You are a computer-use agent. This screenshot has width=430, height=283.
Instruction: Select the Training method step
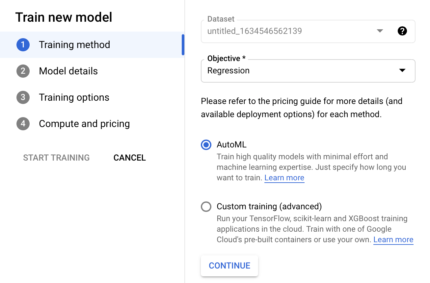(74, 45)
